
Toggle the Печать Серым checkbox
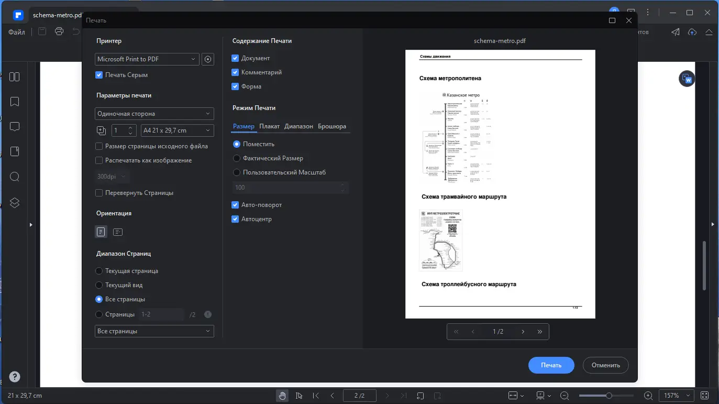[x=99, y=75]
